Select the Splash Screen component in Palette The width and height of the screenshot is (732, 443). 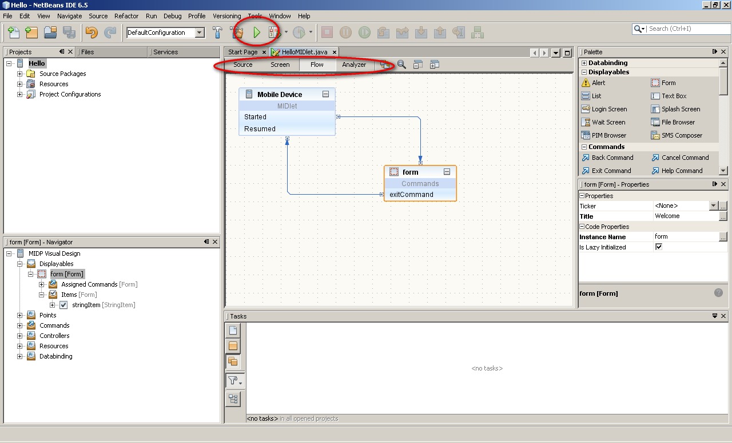click(675, 109)
